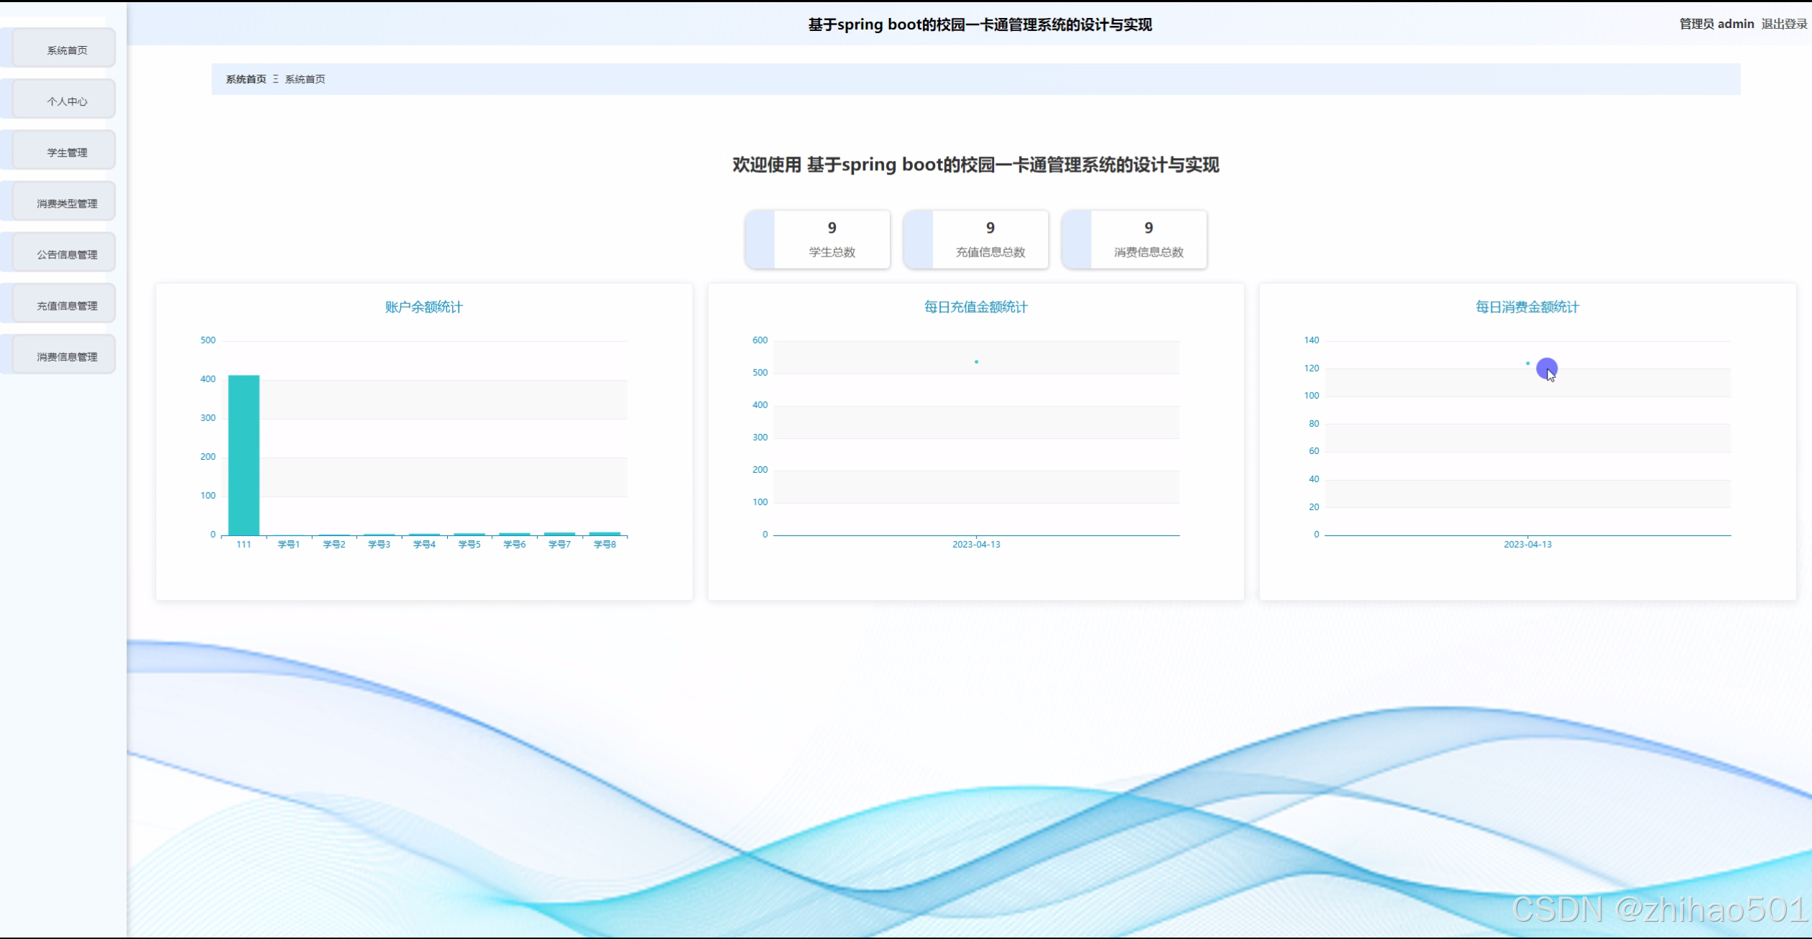Viewport: 1812px width, 939px height.
Task: Click the 账户余额统计 chart title
Action: point(423,307)
